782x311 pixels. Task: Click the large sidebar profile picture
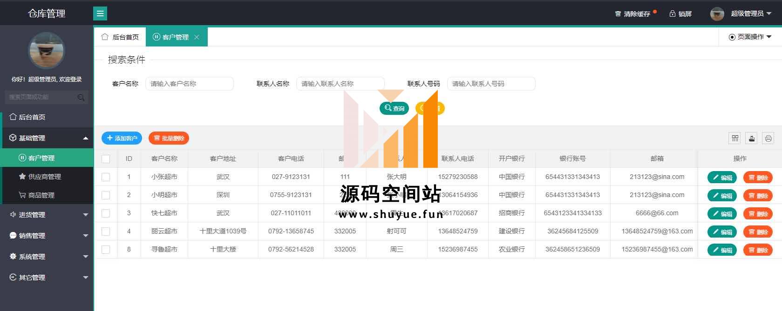[46, 50]
